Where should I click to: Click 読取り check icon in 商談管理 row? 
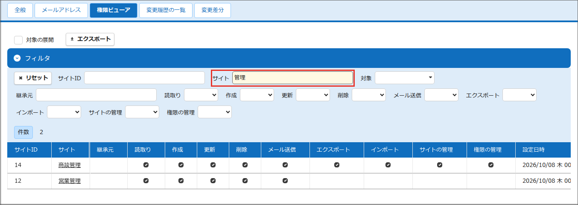[146, 165]
